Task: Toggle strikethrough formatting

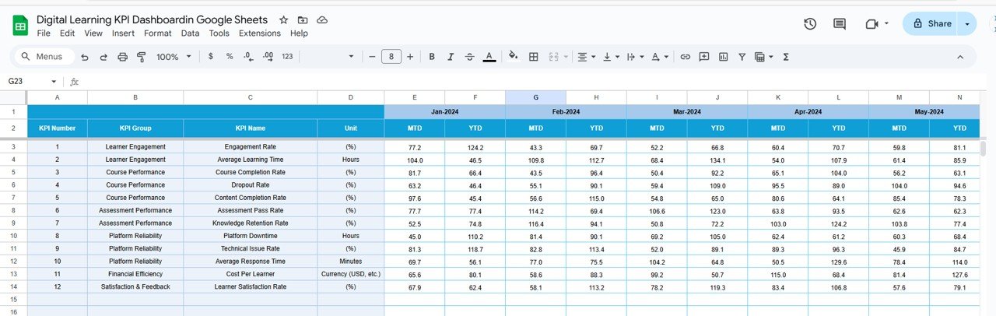Action: (x=469, y=57)
